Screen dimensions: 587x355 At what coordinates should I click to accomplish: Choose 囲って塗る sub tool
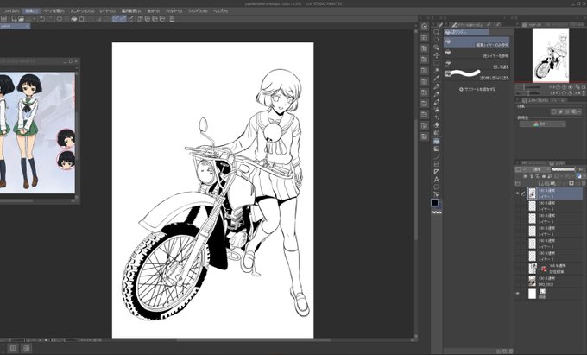pyautogui.click(x=477, y=65)
